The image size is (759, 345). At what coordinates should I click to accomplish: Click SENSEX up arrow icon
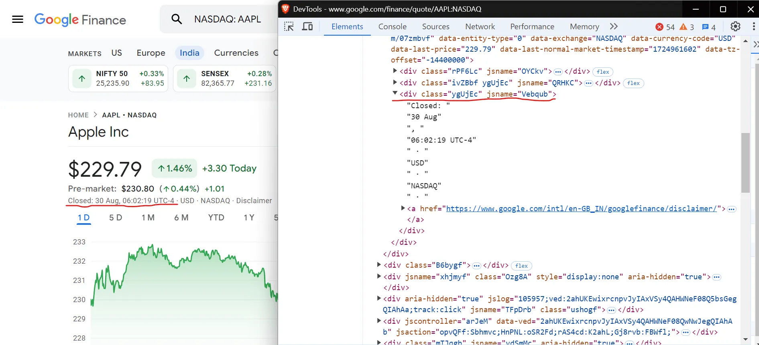tap(187, 79)
